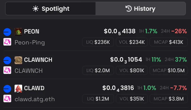Click the CLAWNCH price $0.0₃1054
Image resolution: width=191 pixels, height=110 pixels.
(126, 60)
